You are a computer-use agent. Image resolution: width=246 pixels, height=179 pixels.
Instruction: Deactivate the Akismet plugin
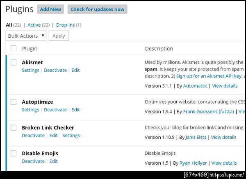coord(55,70)
